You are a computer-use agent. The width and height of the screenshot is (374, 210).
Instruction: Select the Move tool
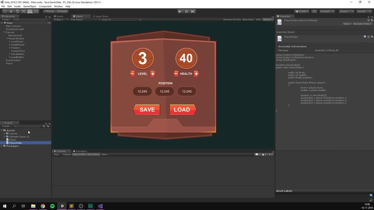coord(11,11)
